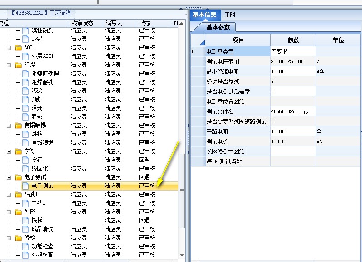Click the tree list scroll-up arrow
This screenshot has height=262, width=362.
[x=182, y=23]
